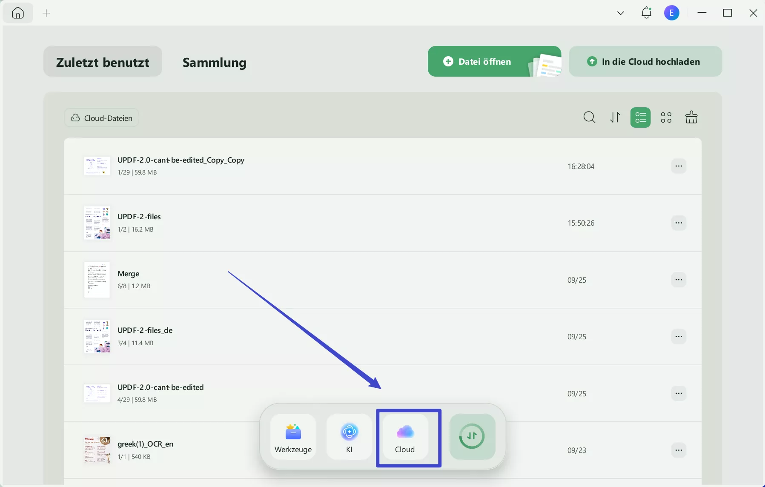Screen dimensions: 765x487
Task: Close the UPDF window
Action: (753, 13)
